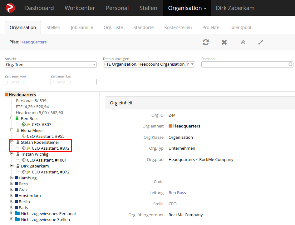Select the Berlin tree item

[x=24, y=202]
